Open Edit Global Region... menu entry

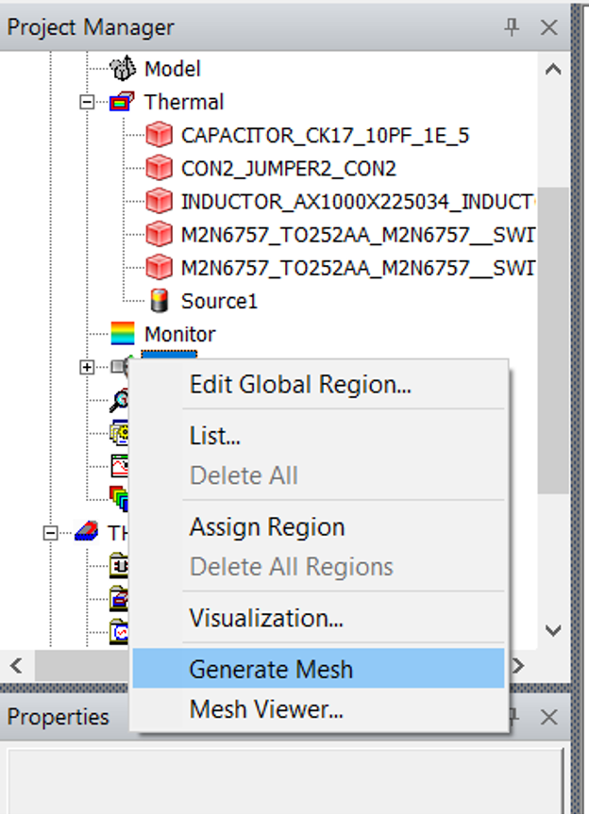pyautogui.click(x=300, y=385)
